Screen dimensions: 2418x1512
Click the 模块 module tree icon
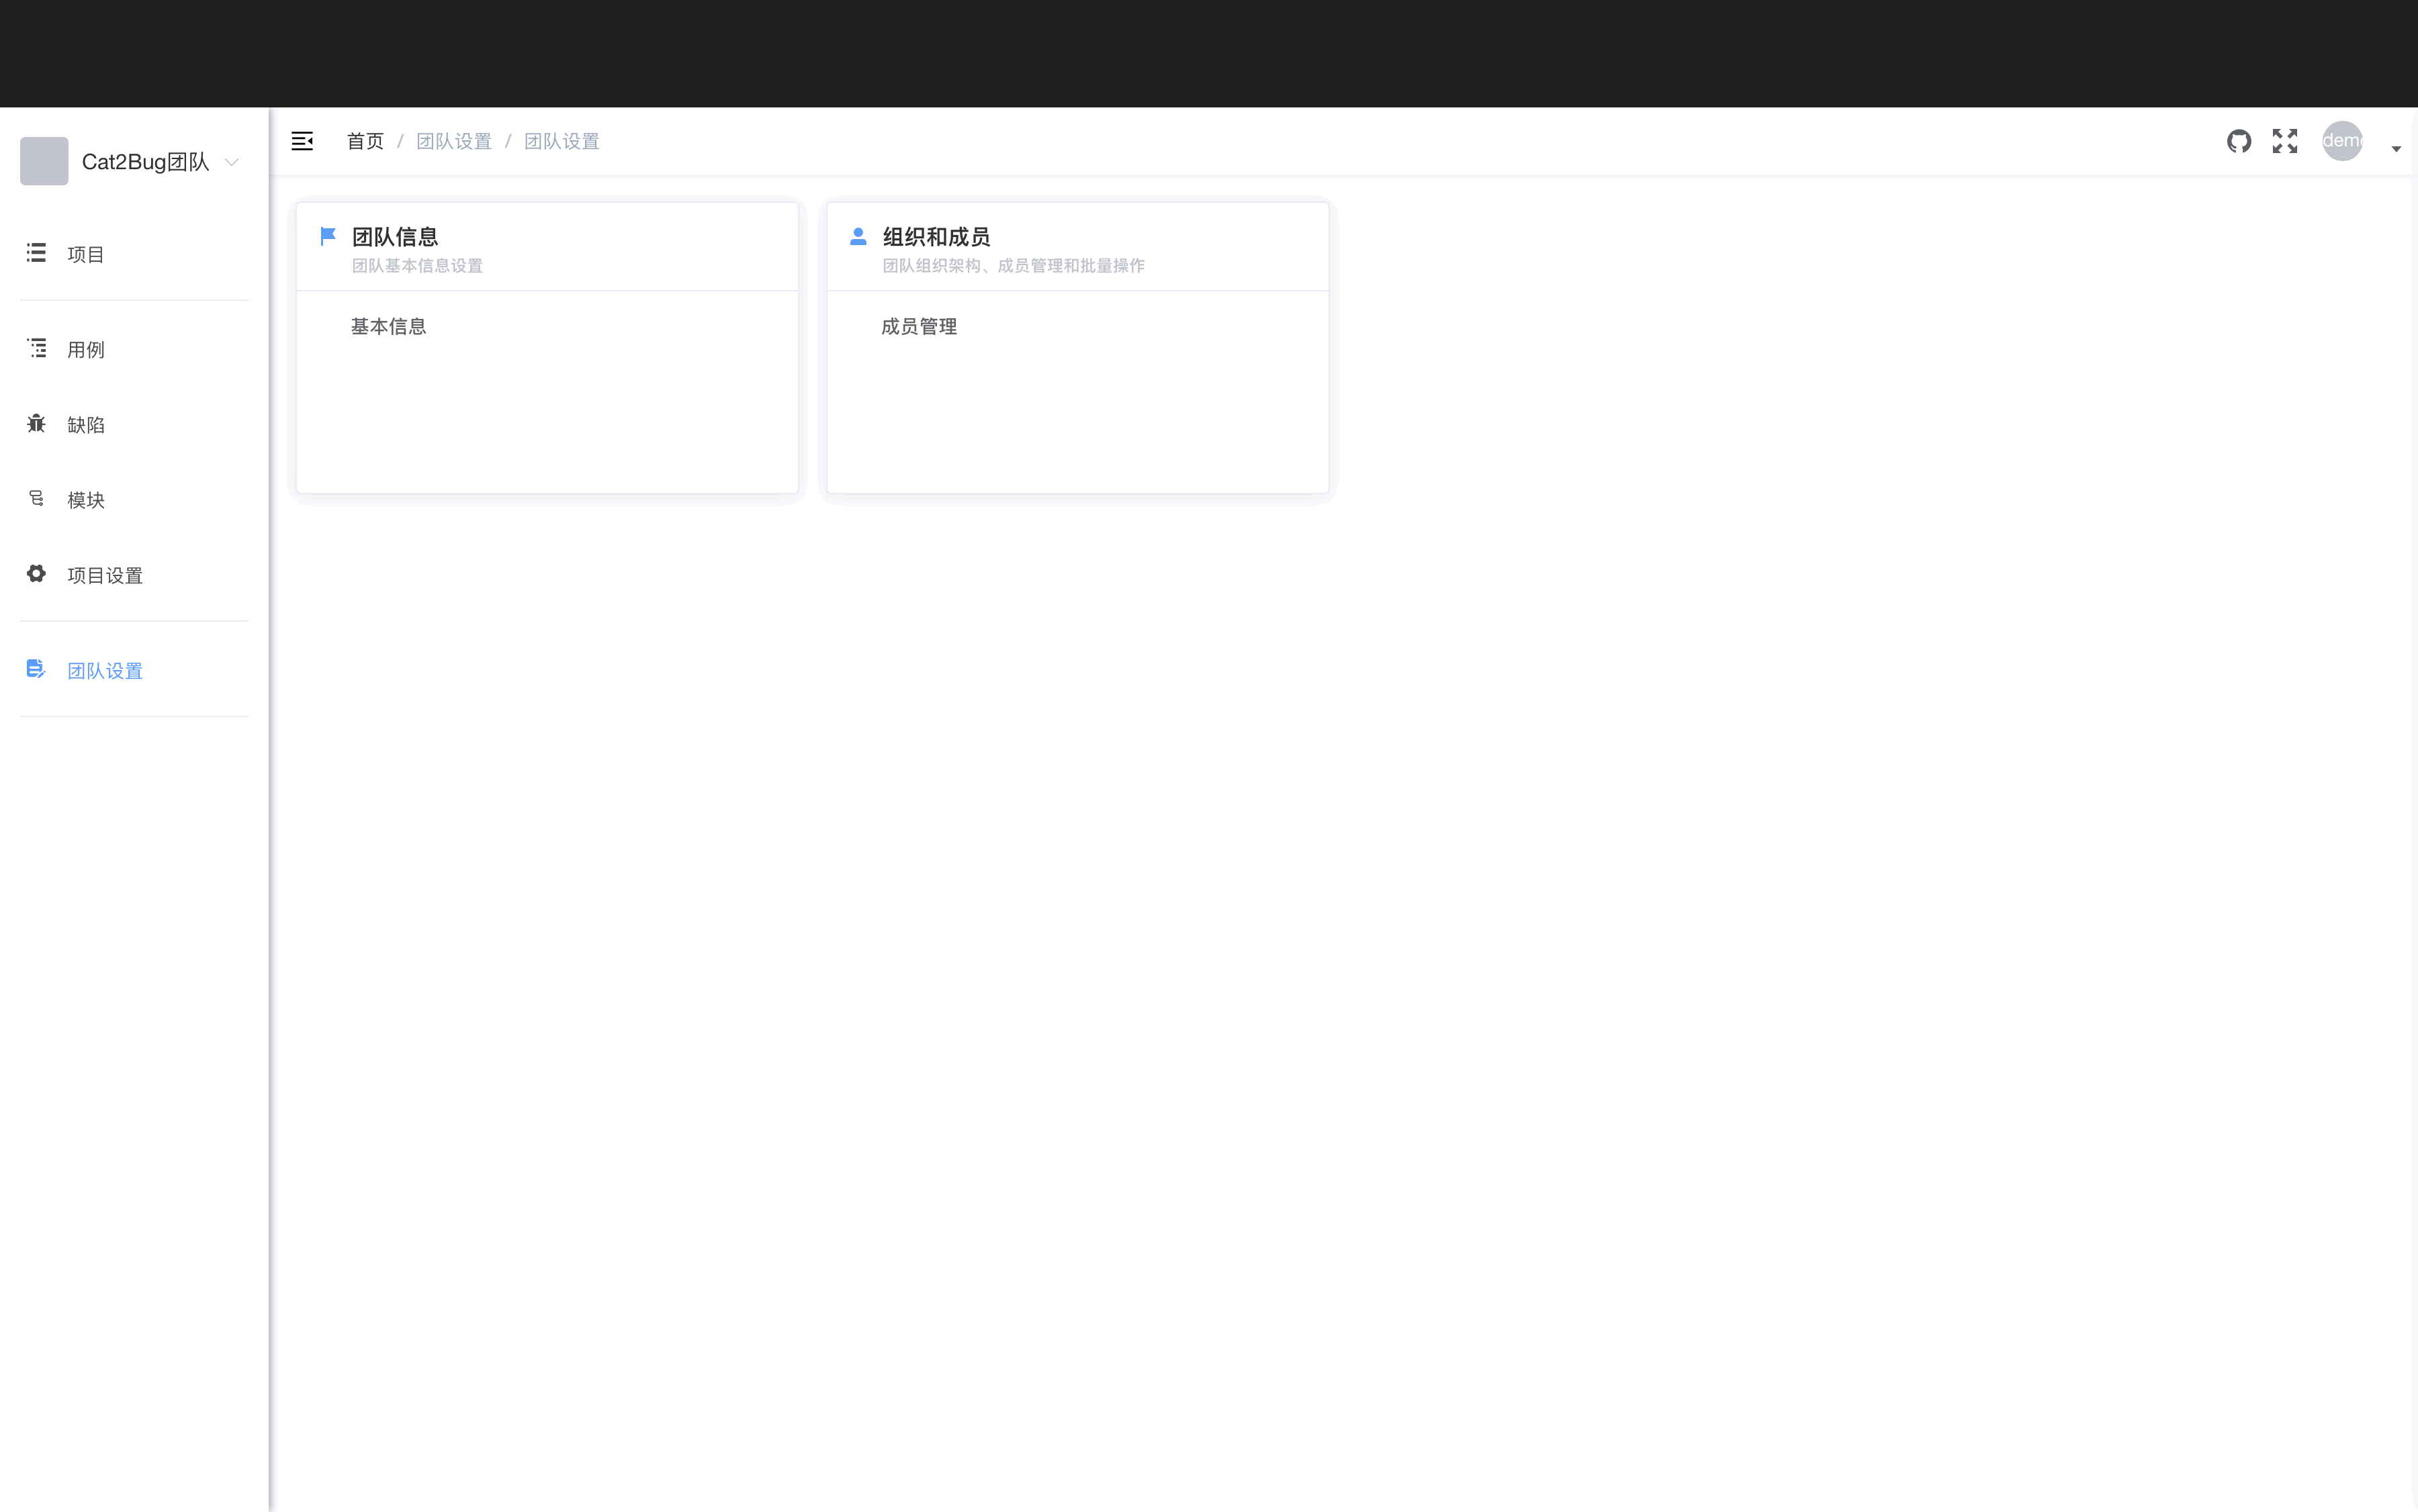[36, 498]
